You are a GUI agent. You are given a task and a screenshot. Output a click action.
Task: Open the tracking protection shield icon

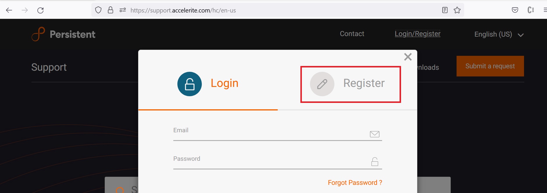(x=98, y=10)
